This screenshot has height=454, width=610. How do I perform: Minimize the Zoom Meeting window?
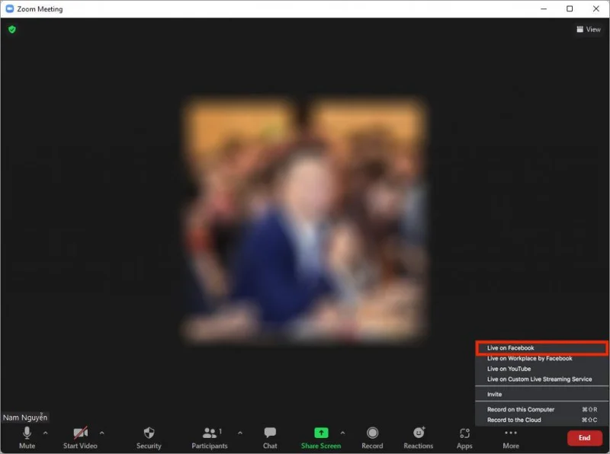544,8
